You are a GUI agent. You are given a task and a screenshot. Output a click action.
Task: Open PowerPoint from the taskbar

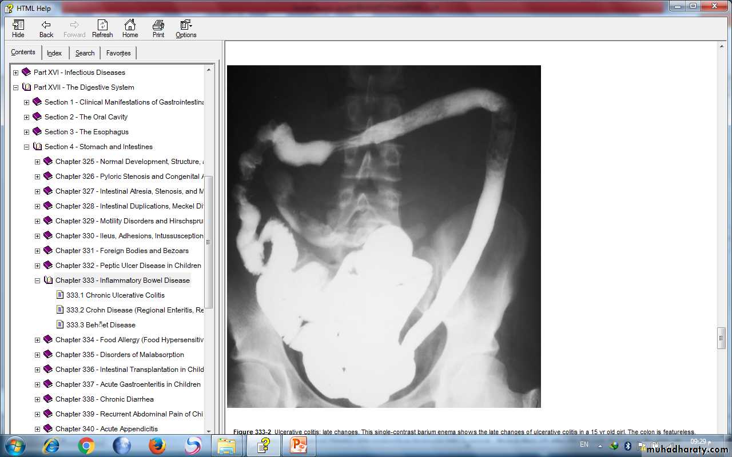(x=299, y=445)
